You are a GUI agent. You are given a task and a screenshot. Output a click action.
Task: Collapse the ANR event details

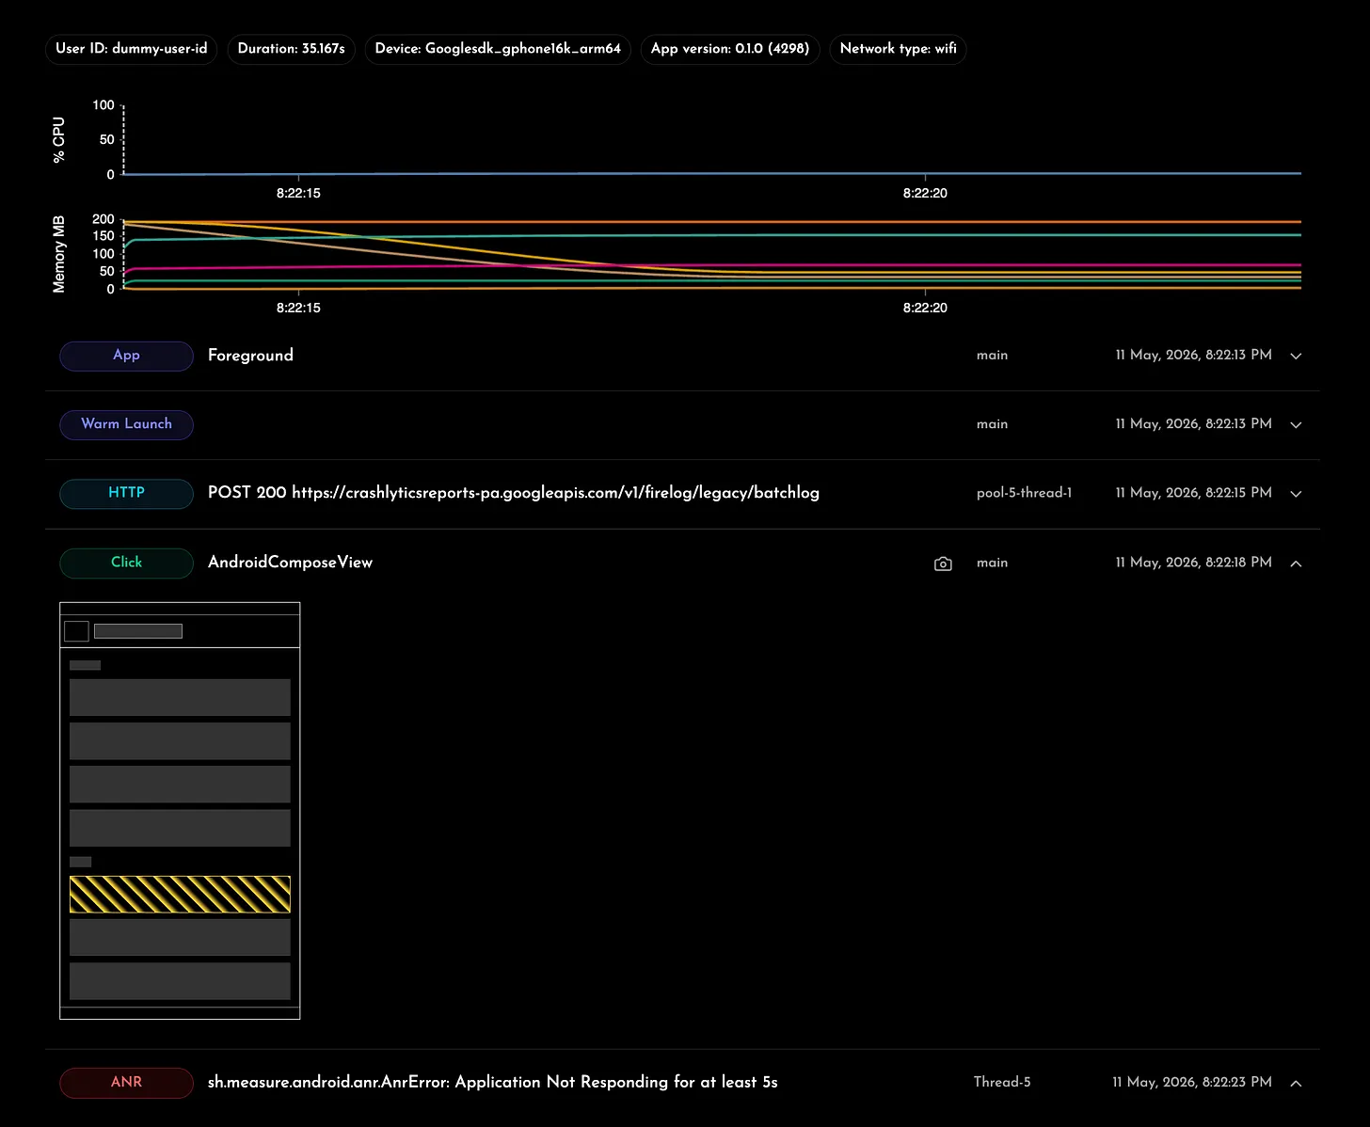point(1296,1083)
